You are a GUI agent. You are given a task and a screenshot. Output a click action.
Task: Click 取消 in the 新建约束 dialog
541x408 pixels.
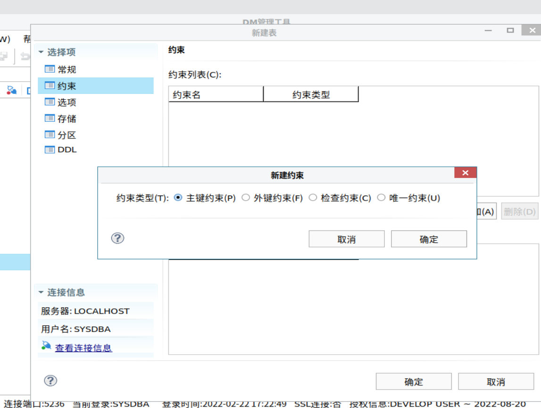346,239
